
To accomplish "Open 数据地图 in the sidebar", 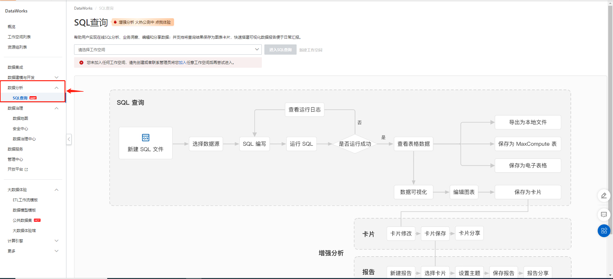I will point(20,119).
